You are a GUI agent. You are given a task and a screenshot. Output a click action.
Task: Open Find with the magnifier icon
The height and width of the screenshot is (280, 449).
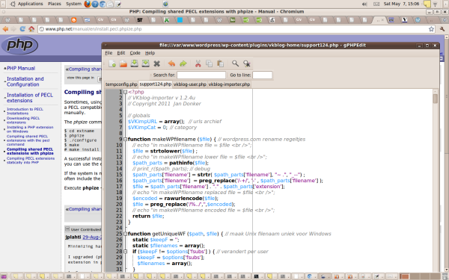(x=235, y=63)
